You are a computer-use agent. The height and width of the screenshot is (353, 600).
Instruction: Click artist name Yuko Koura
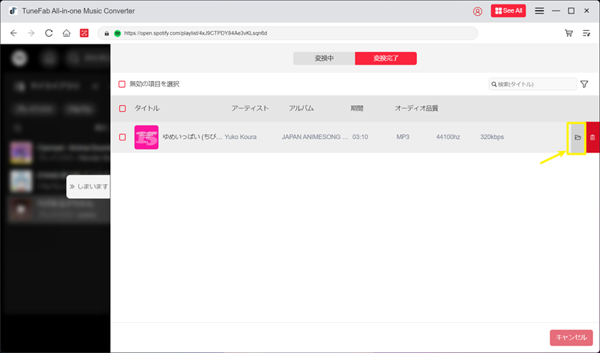[x=240, y=137]
